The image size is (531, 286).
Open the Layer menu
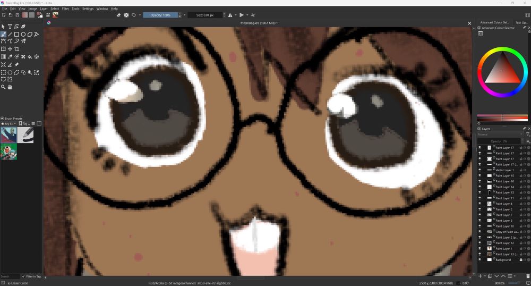[44, 9]
